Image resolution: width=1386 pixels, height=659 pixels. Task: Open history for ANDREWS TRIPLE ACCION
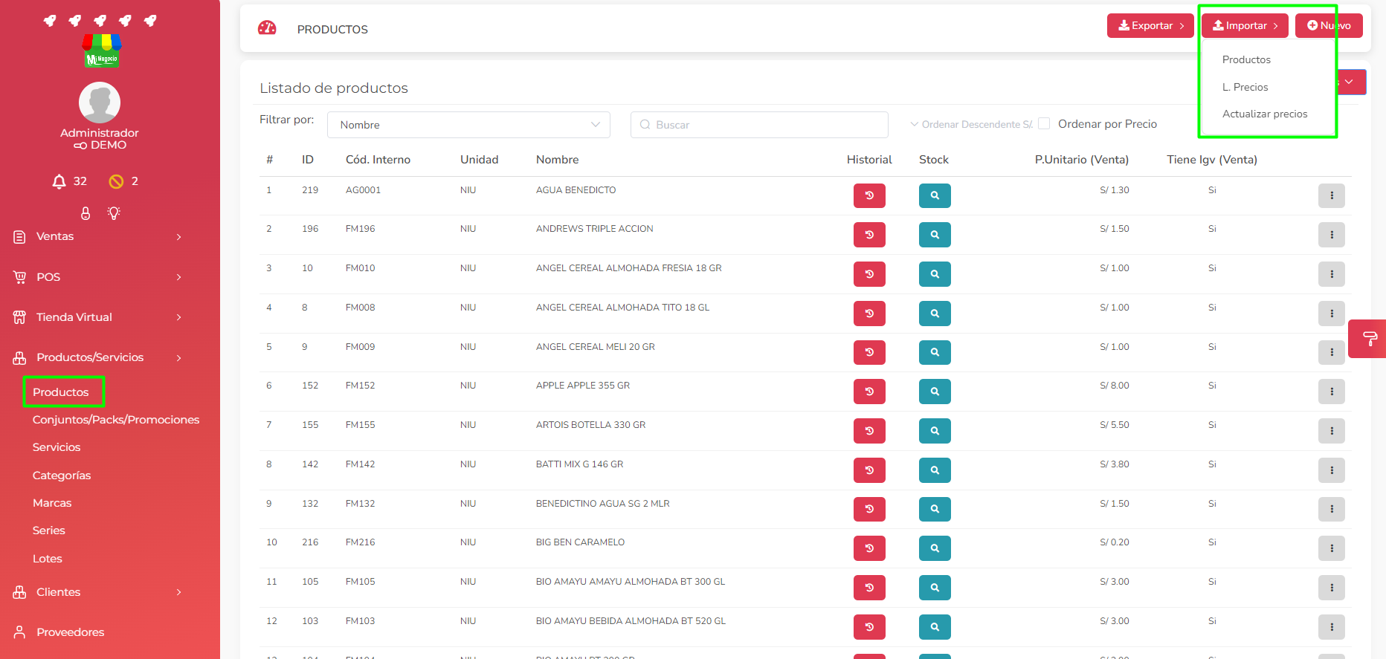(869, 235)
